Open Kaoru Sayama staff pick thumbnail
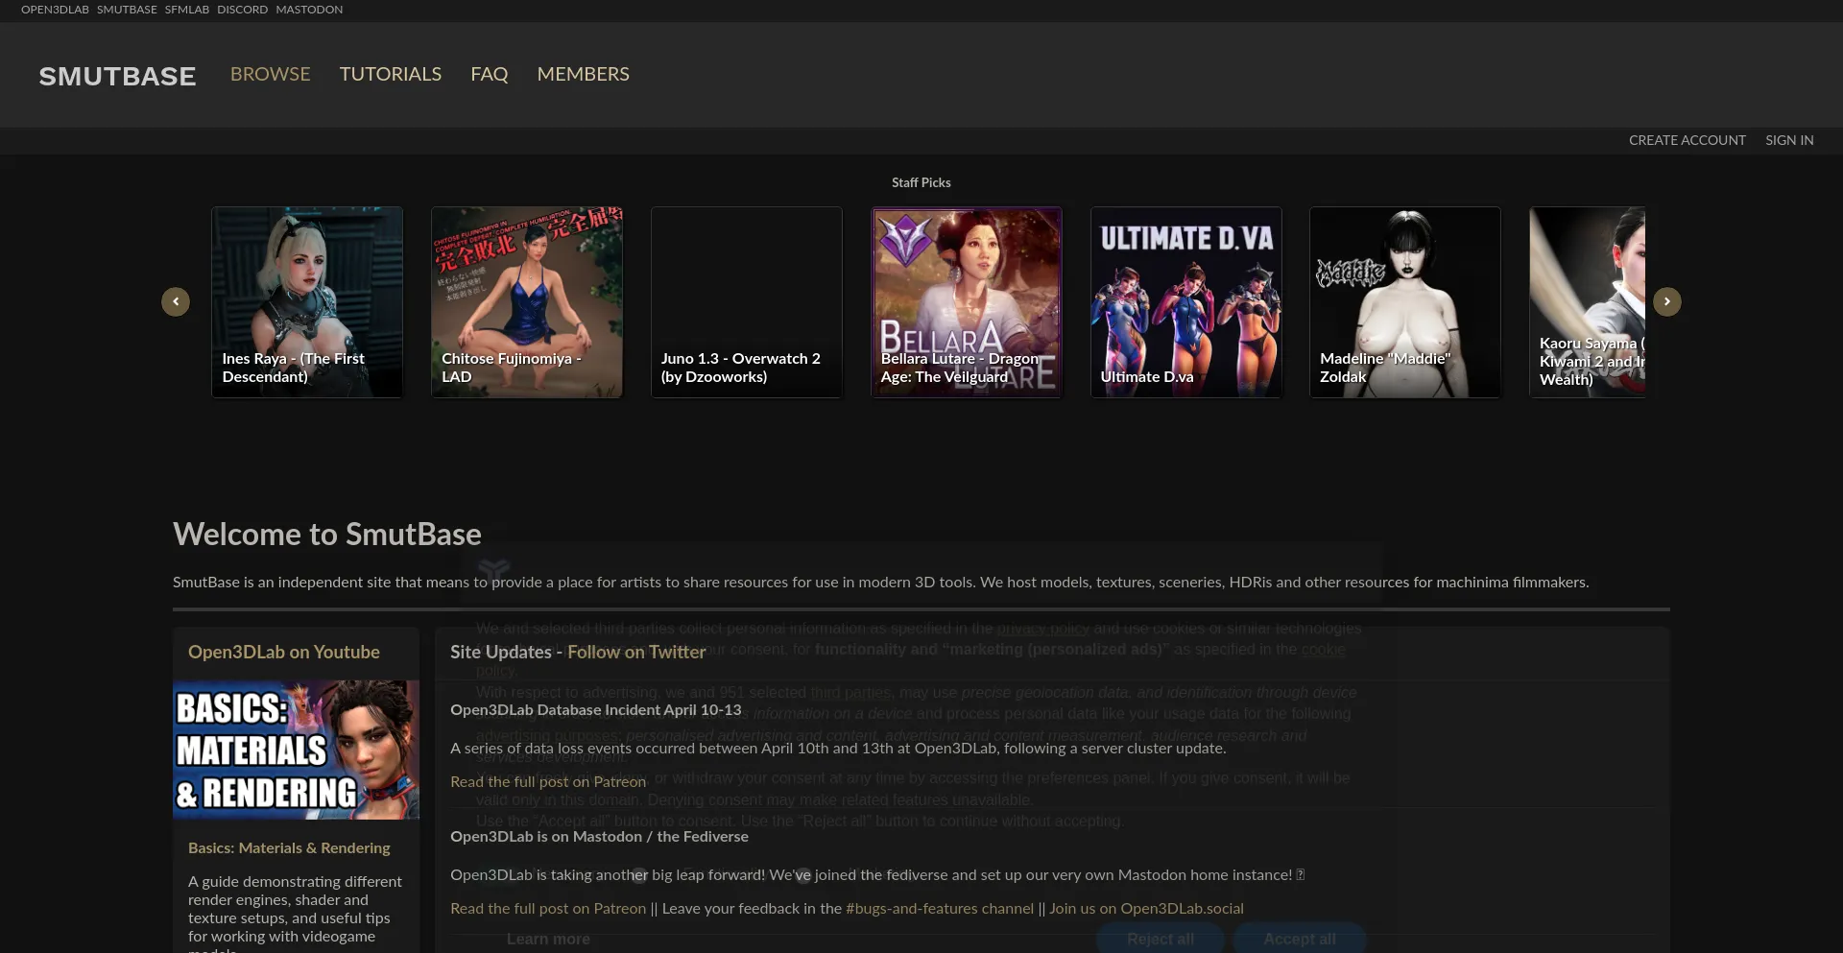 [x=1588, y=301]
